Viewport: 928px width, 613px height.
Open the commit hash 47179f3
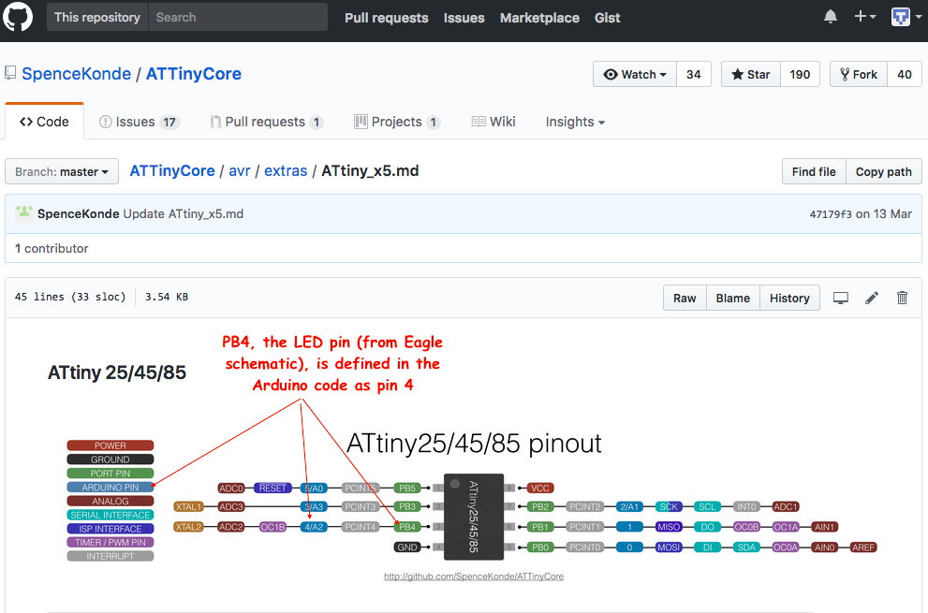[831, 214]
